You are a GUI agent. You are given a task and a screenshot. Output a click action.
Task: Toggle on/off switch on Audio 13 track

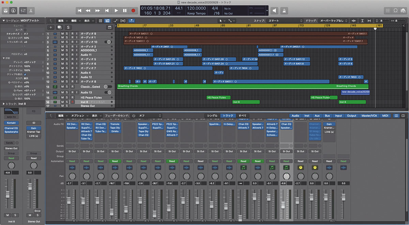(108, 92)
